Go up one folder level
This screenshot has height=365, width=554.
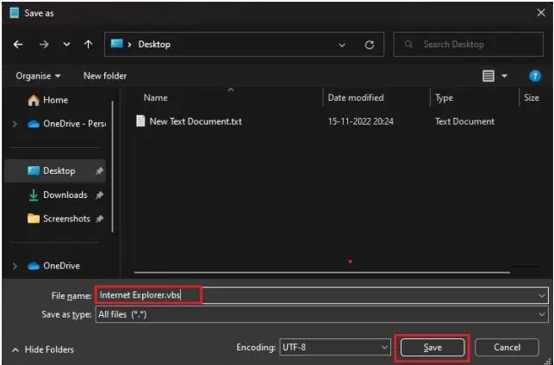pos(88,45)
